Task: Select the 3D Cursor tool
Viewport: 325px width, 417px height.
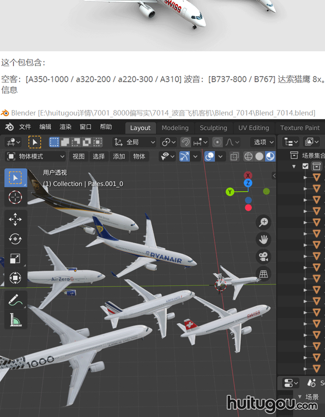Action: [x=16, y=197]
